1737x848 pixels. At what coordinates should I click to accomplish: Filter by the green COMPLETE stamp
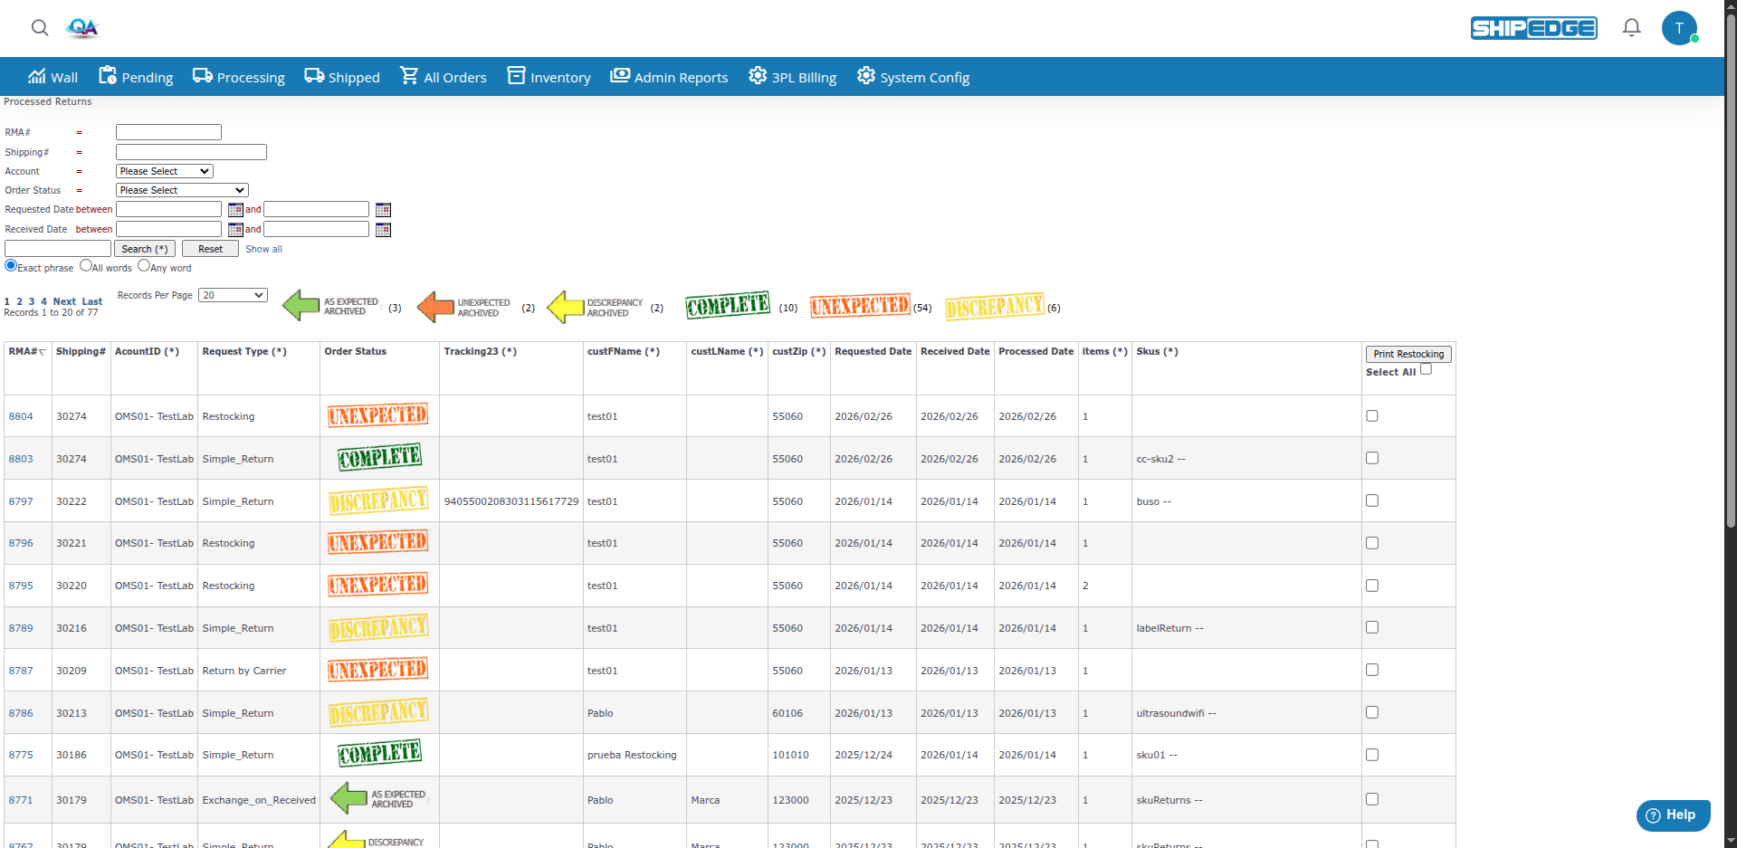tap(727, 306)
